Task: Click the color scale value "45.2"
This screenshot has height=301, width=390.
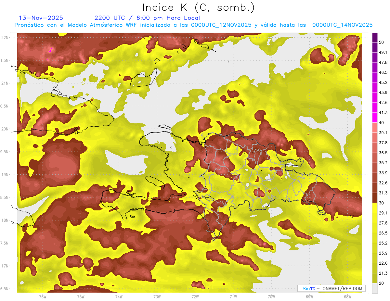Action: tap(383, 82)
